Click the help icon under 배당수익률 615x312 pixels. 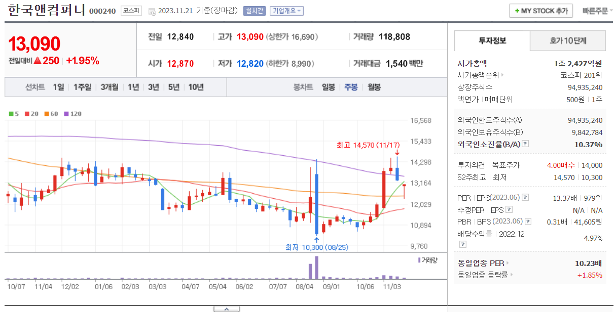point(462,244)
